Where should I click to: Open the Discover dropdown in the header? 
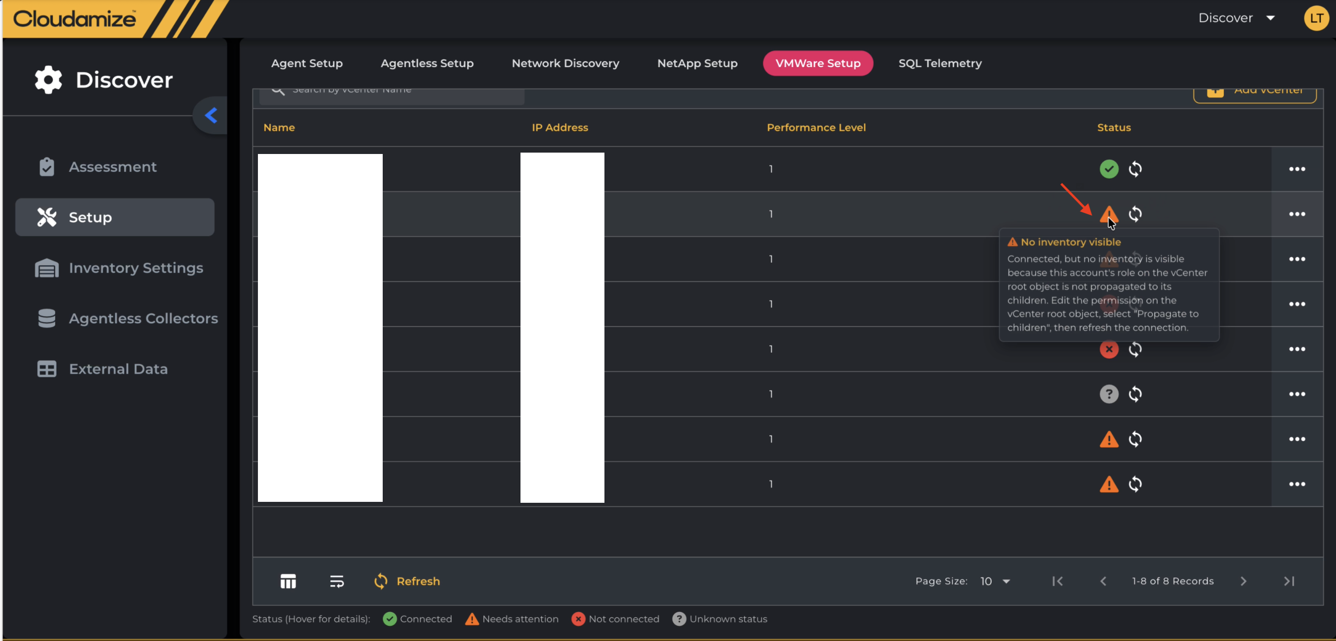click(1237, 18)
